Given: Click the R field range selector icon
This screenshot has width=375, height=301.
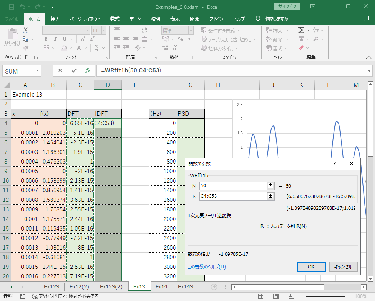Looking at the screenshot, I should tap(271, 196).
